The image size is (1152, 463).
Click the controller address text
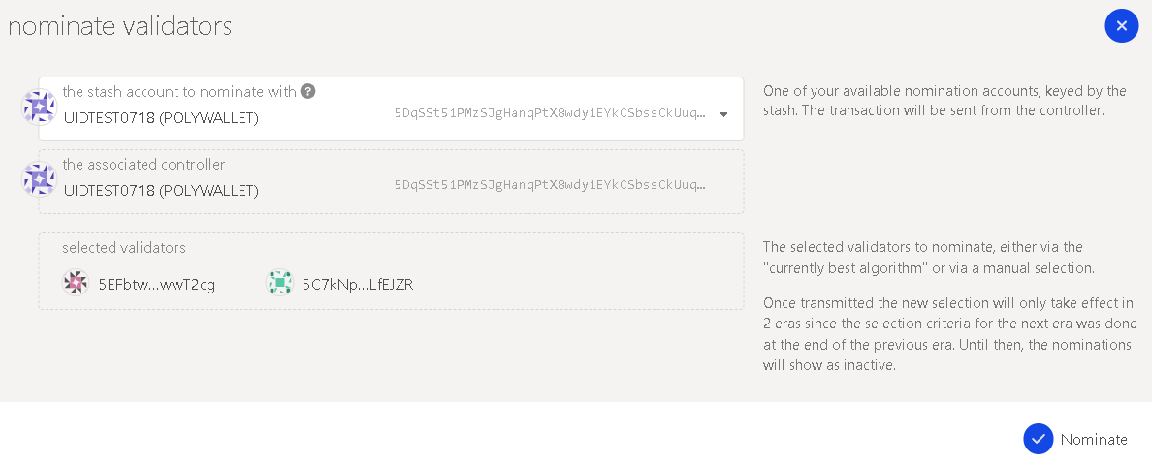550,184
